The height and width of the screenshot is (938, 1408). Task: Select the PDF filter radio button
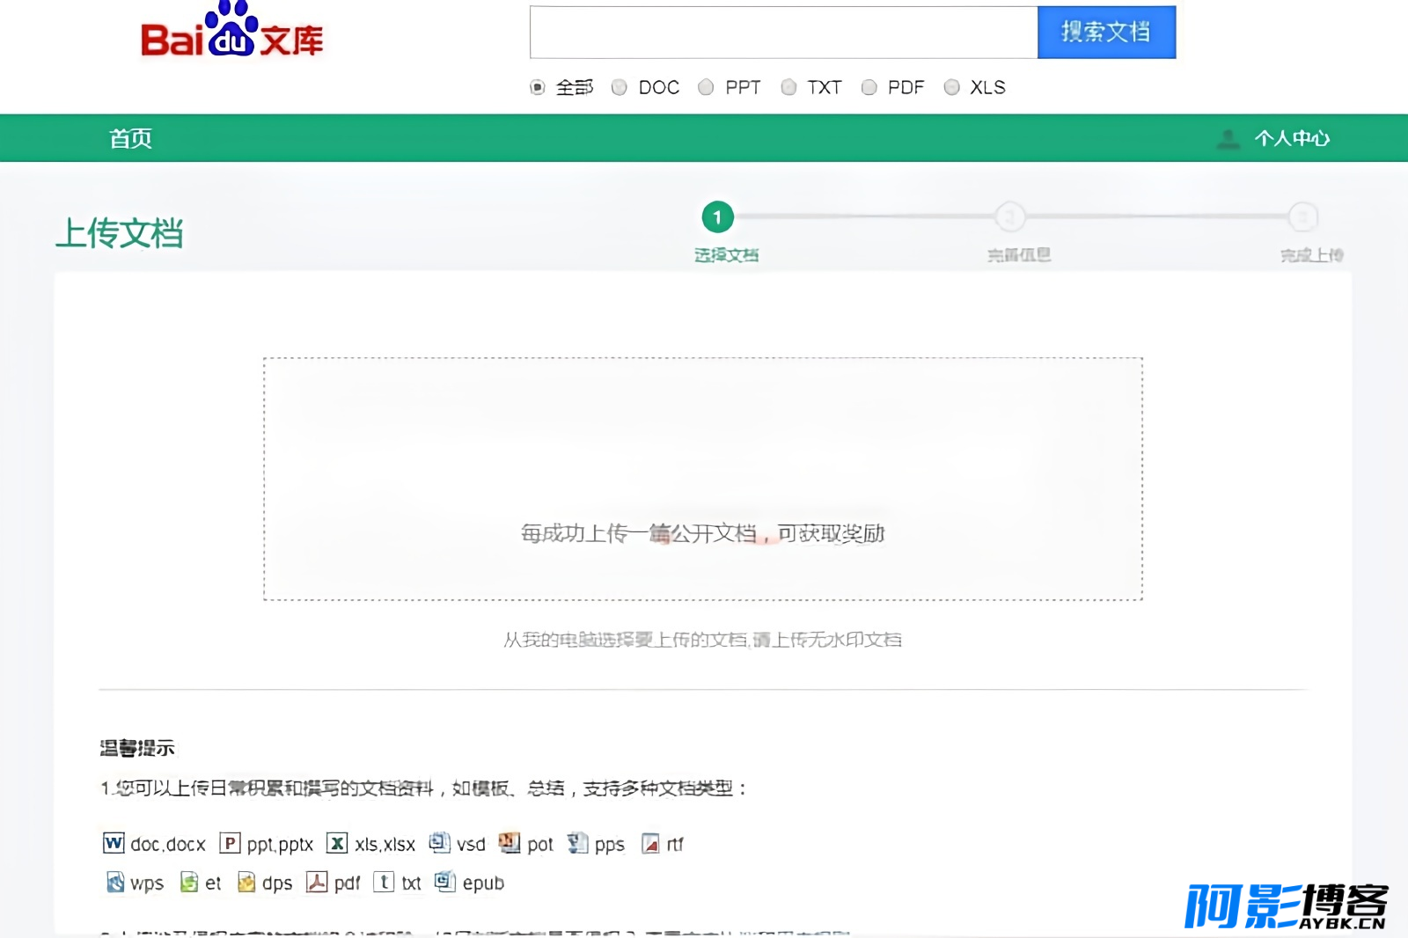click(x=869, y=87)
